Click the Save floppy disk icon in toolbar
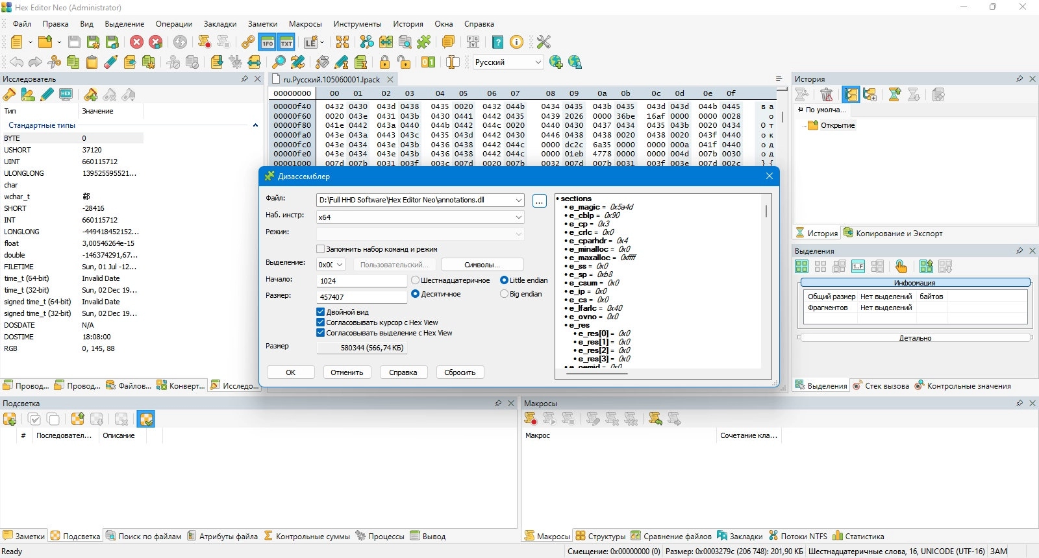 pyautogui.click(x=74, y=42)
